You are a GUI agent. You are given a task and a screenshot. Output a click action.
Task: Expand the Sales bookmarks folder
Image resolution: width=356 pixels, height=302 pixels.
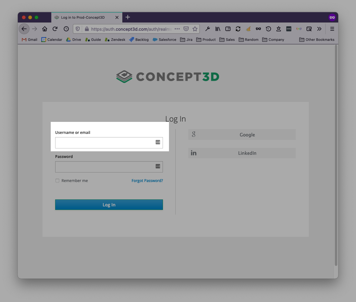(227, 40)
